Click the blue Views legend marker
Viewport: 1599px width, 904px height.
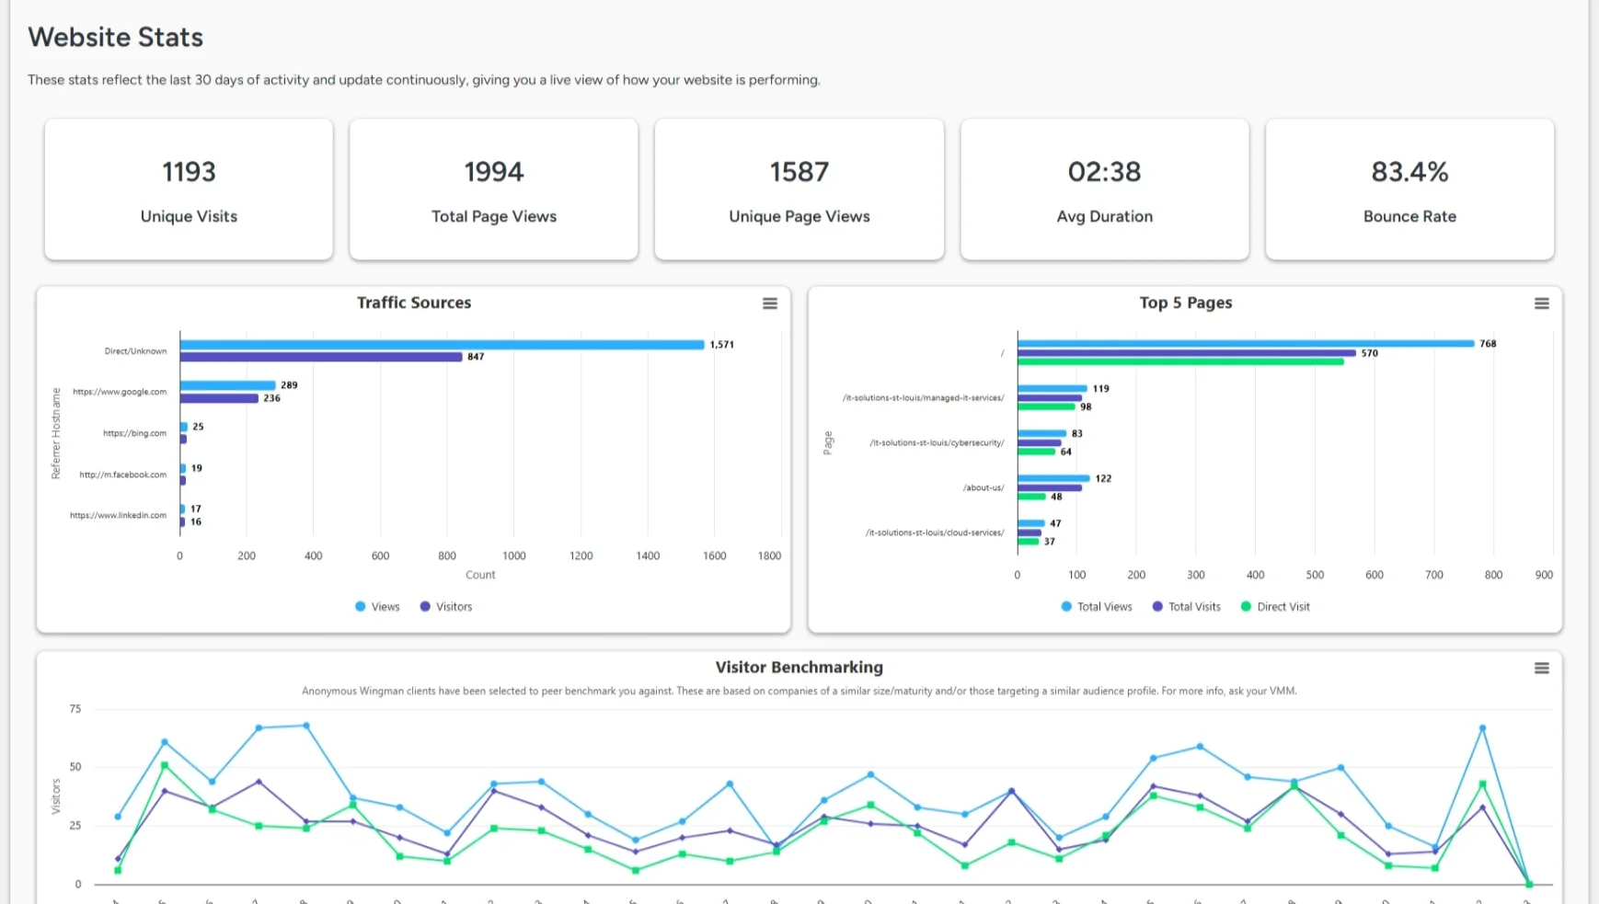click(x=358, y=606)
